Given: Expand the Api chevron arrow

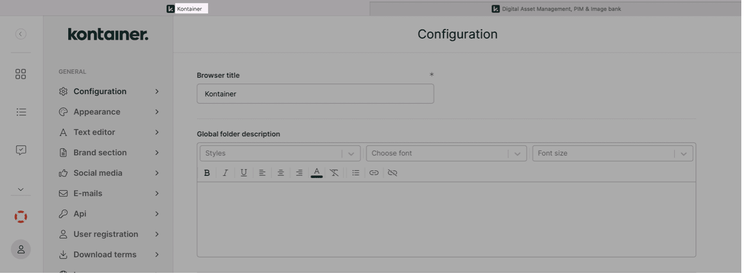Looking at the screenshot, I should click(158, 214).
